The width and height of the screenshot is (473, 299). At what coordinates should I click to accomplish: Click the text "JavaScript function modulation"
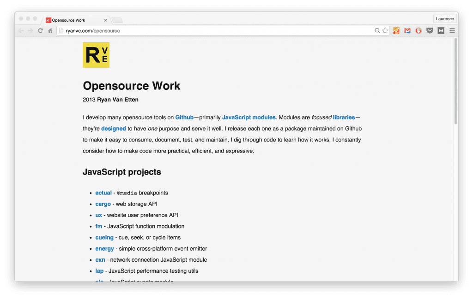pyautogui.click(x=146, y=226)
